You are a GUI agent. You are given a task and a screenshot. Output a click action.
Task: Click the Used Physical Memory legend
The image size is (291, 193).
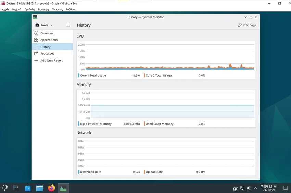pyautogui.click(x=96, y=124)
